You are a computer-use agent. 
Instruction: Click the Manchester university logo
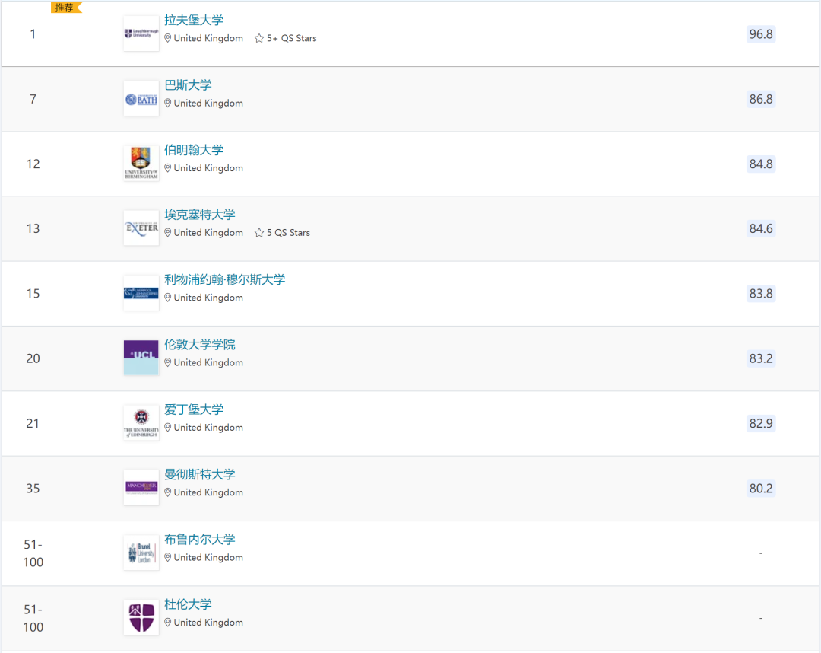141,488
